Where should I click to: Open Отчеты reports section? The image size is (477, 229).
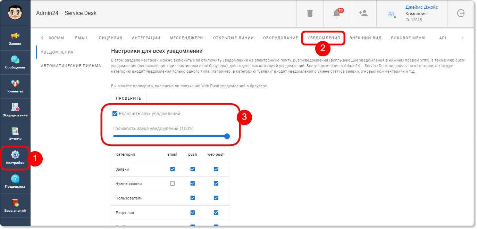tap(15, 134)
